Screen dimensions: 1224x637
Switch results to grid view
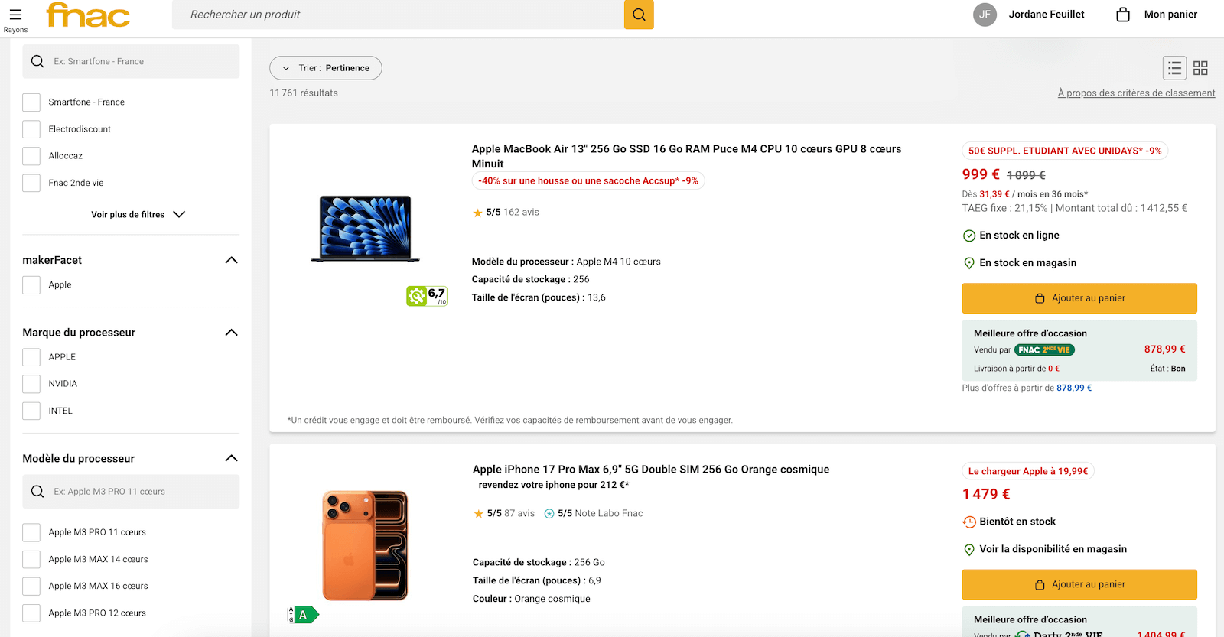tap(1200, 67)
